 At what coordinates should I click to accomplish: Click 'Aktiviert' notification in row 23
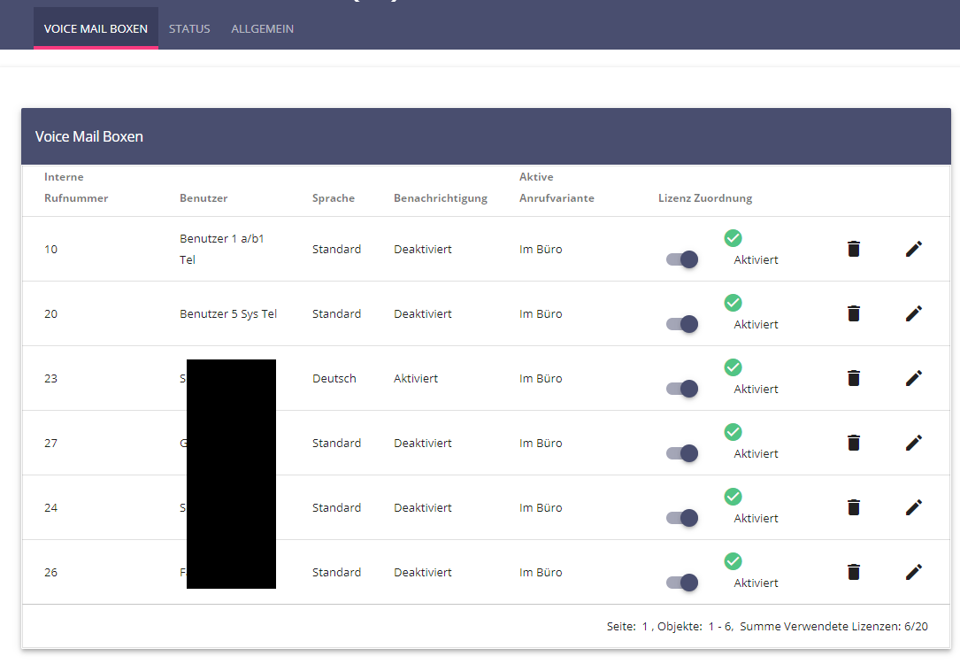tap(416, 379)
